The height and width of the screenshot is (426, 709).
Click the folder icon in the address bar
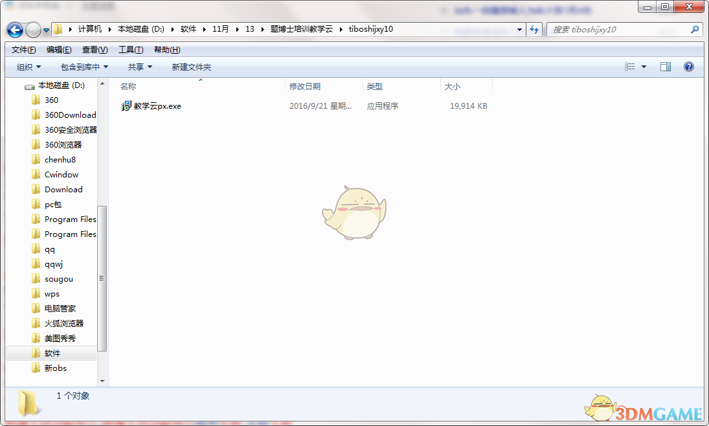point(58,29)
